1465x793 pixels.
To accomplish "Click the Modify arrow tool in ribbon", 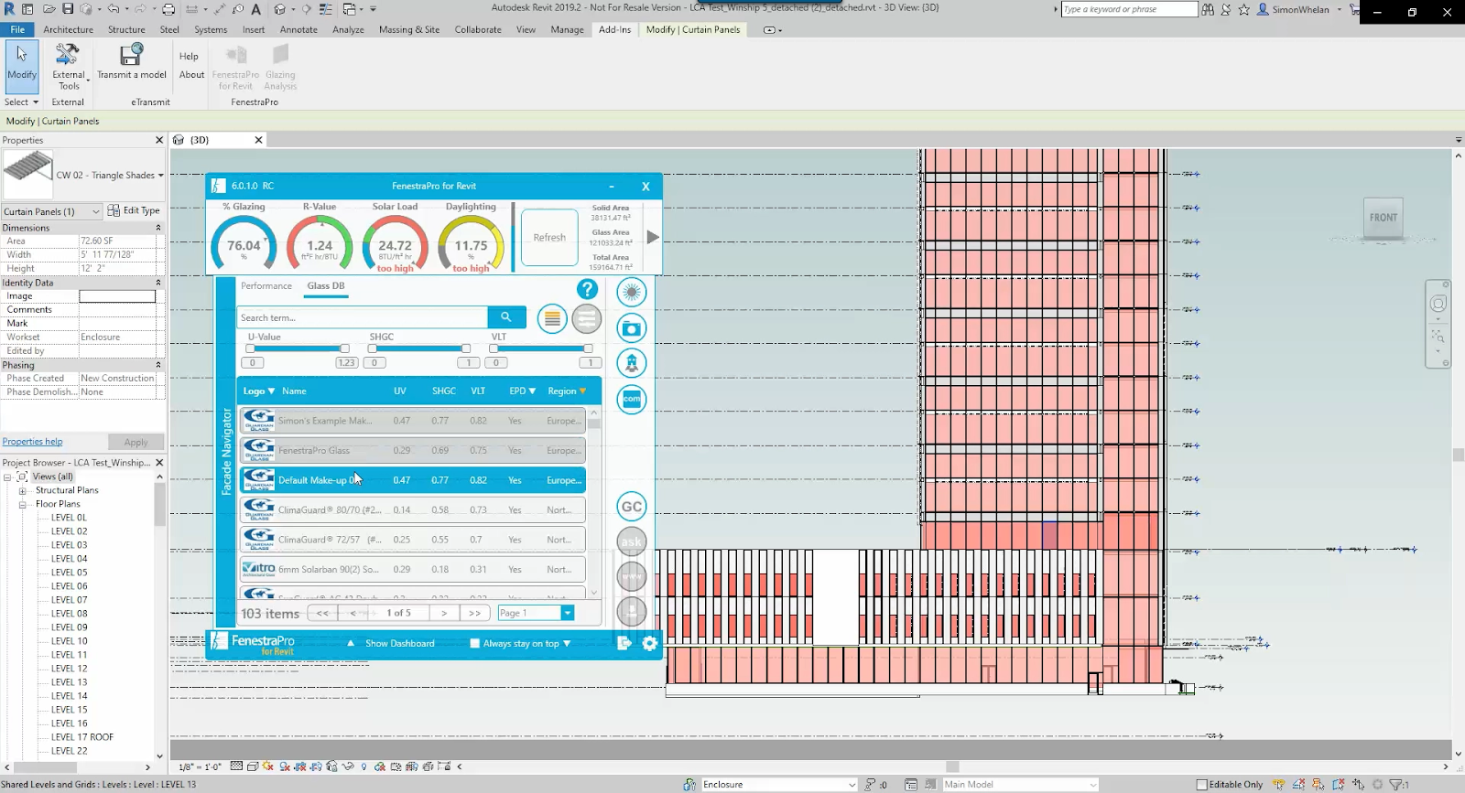I will pyautogui.click(x=22, y=66).
